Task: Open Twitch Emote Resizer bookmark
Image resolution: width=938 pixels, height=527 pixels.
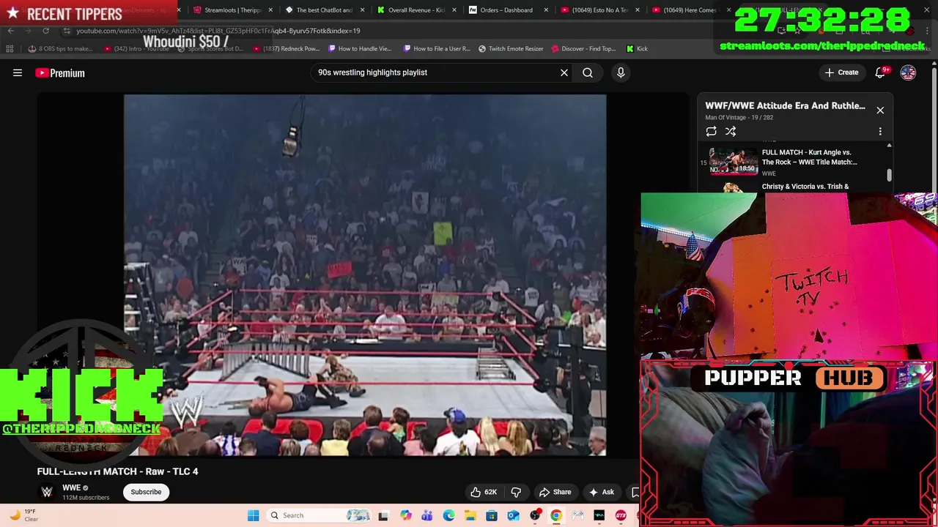Action: point(511,49)
